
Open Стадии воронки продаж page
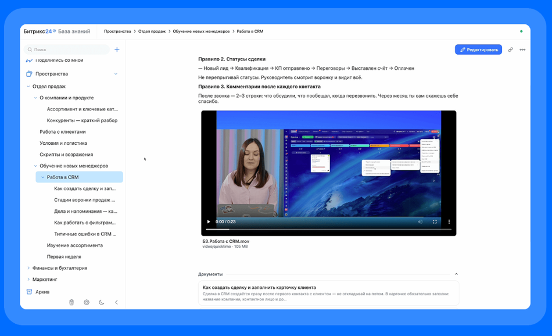tap(84, 200)
